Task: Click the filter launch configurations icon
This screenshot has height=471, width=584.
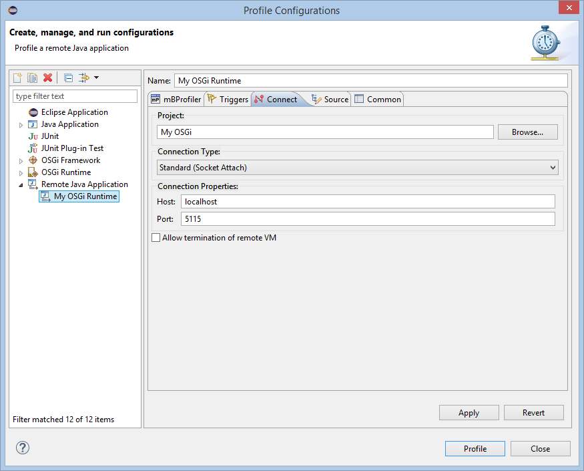Action: [x=85, y=78]
